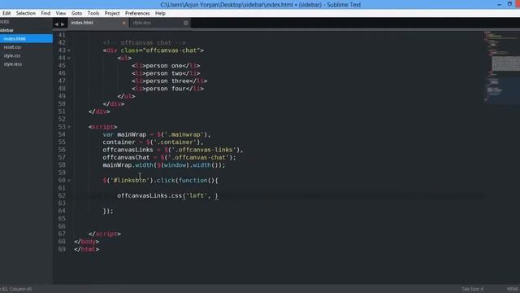Open the View menu
The width and height of the screenshot is (520, 293).
click(61, 13)
